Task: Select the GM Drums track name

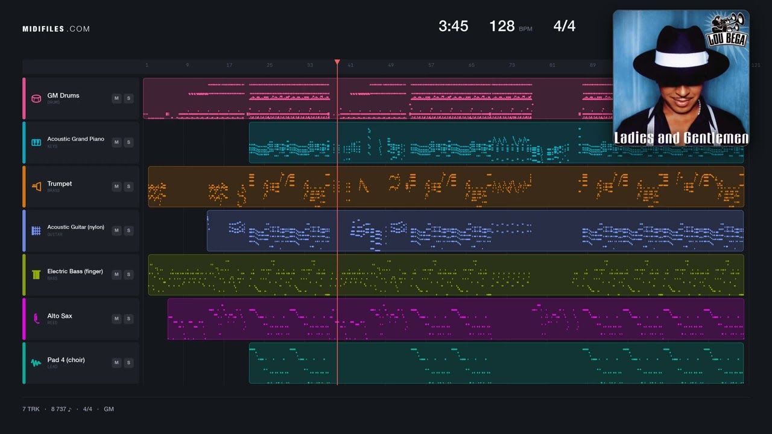Action: [63, 95]
